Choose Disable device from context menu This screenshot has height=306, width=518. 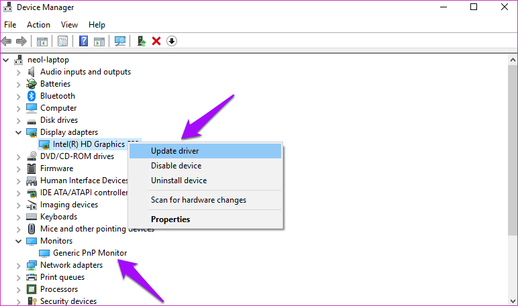point(205,166)
